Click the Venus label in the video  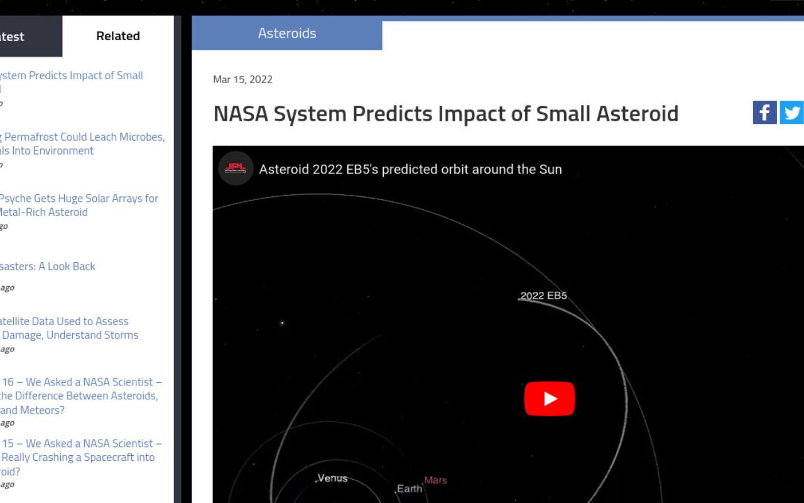[x=332, y=478]
